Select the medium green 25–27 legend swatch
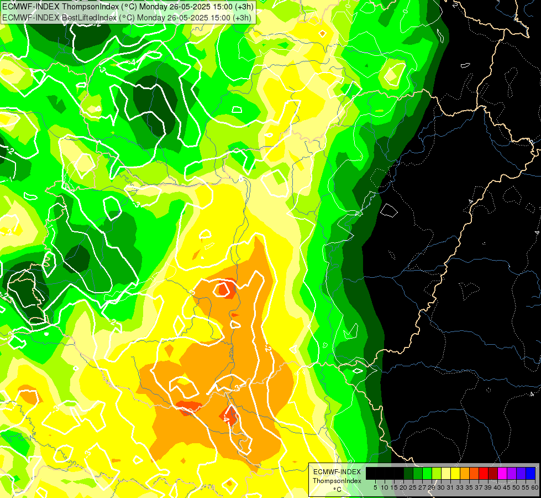The height and width of the screenshot is (498, 541). pos(418,473)
